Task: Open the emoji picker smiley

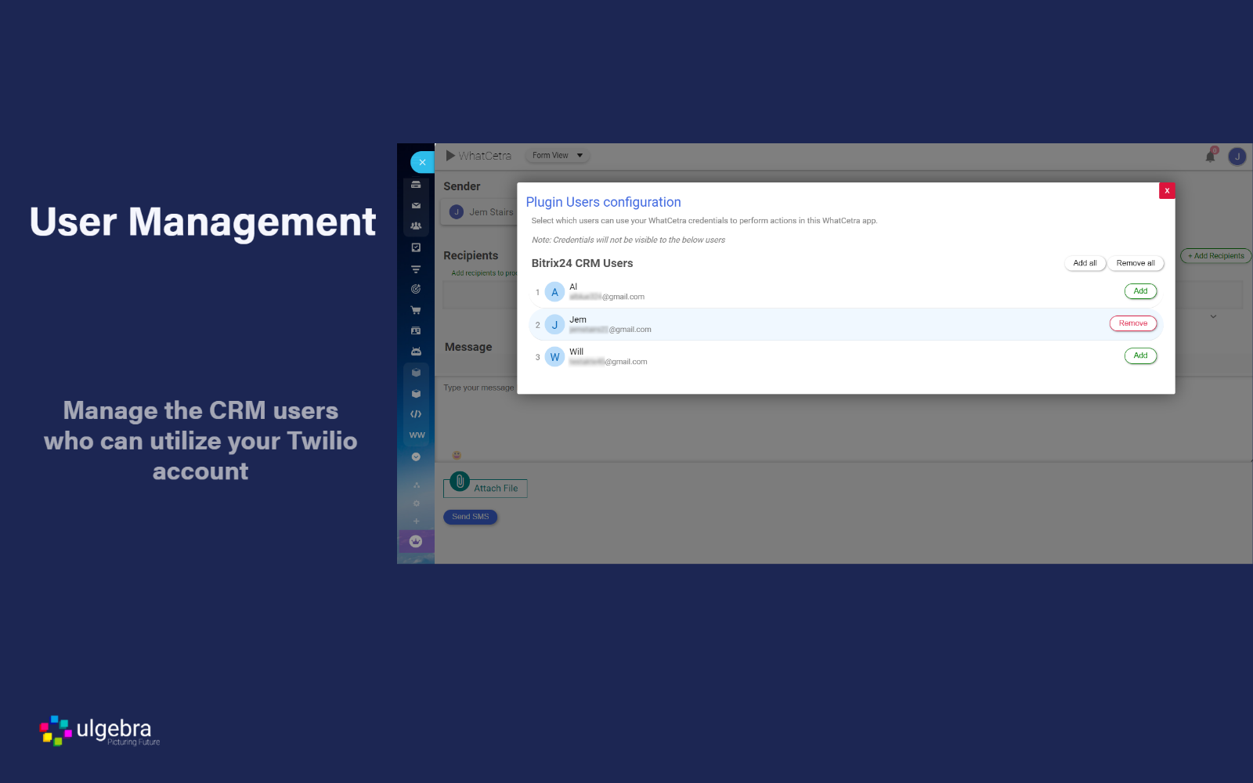Action: click(x=457, y=455)
